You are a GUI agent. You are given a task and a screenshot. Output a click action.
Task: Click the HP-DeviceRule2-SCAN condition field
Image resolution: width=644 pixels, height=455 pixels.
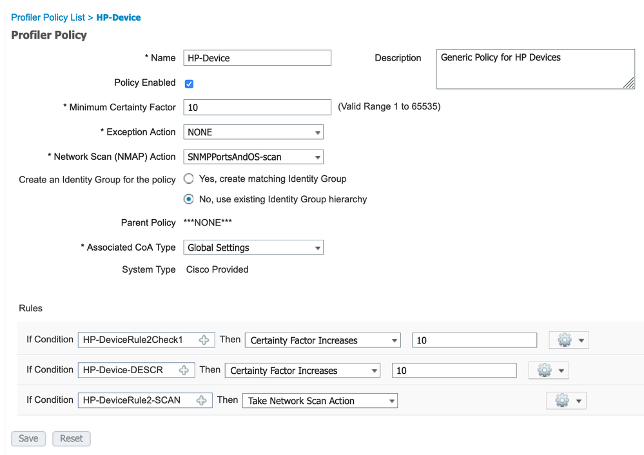coord(145,400)
